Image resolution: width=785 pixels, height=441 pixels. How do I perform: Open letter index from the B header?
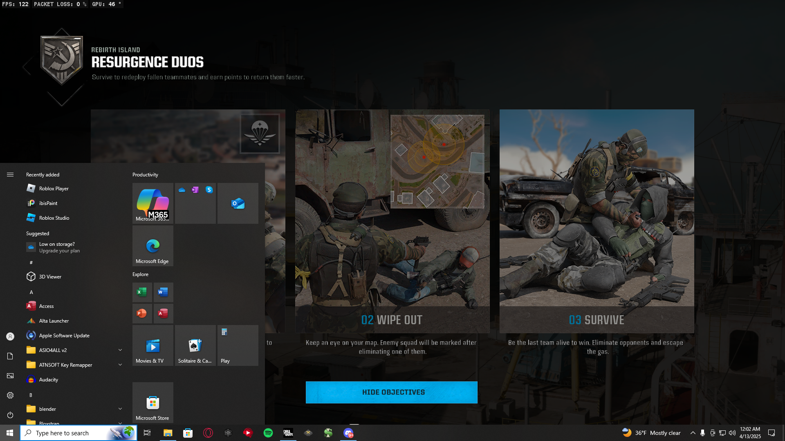coord(31,395)
